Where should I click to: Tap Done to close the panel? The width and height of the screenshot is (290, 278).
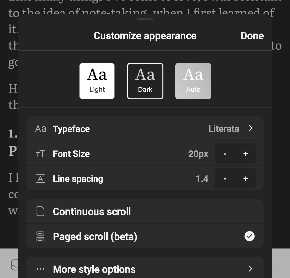pyautogui.click(x=252, y=35)
